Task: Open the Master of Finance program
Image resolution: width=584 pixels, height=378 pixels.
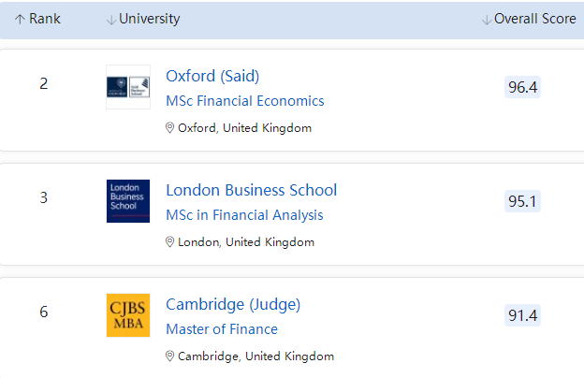Action: (x=222, y=329)
